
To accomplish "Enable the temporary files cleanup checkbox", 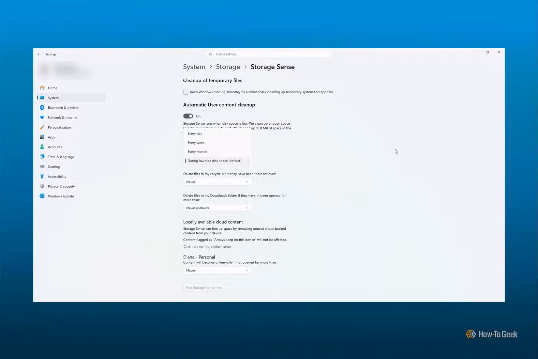I will point(186,92).
